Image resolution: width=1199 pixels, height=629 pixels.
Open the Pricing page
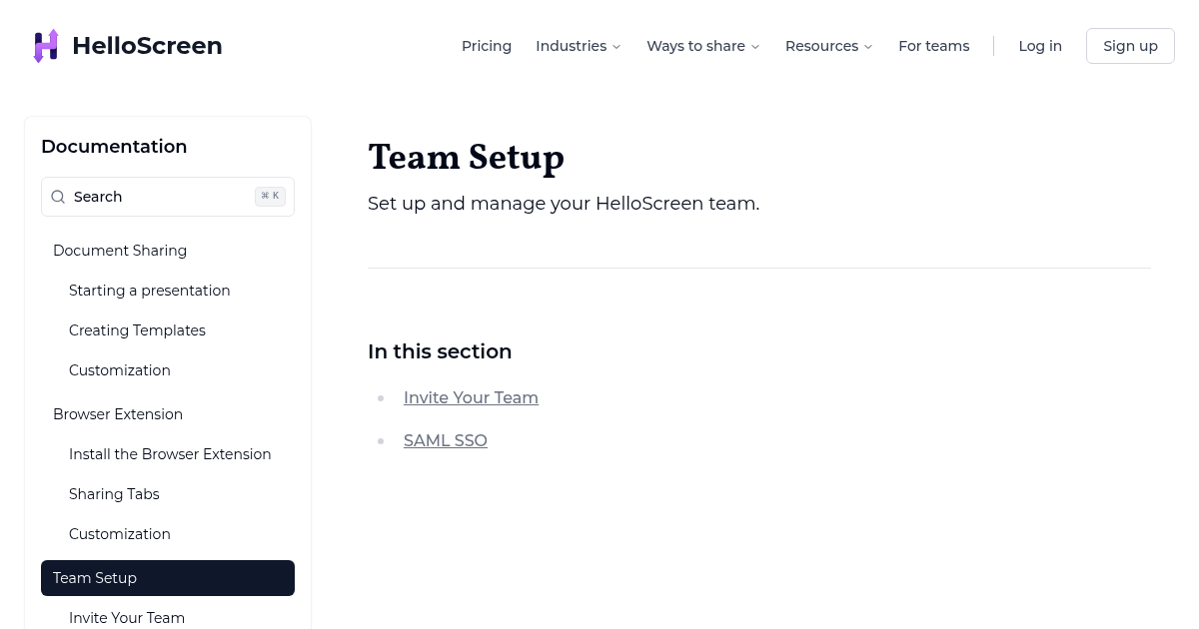[x=487, y=46]
